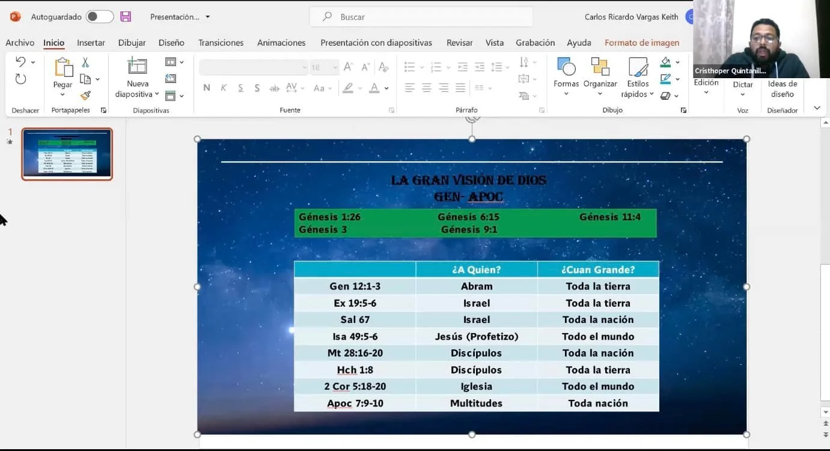Increase font size with the large A icon
This screenshot has width=830, height=451.
(x=348, y=67)
